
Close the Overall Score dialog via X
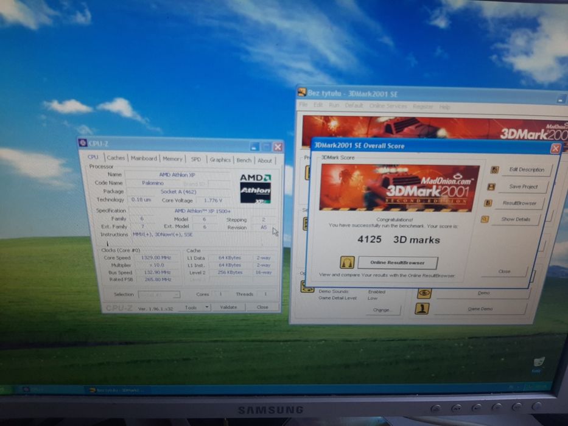tap(555, 148)
